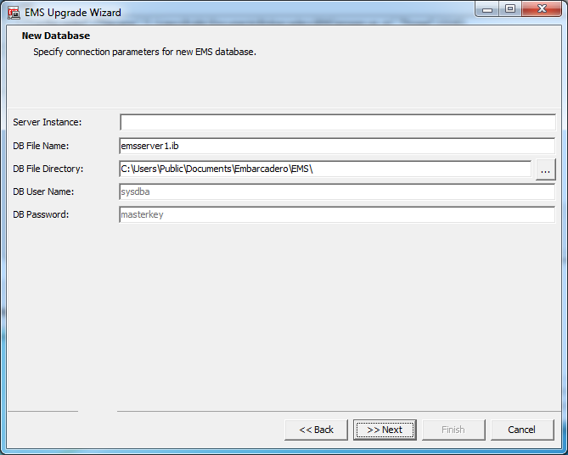Click the "DB User Name:" label

point(43,191)
